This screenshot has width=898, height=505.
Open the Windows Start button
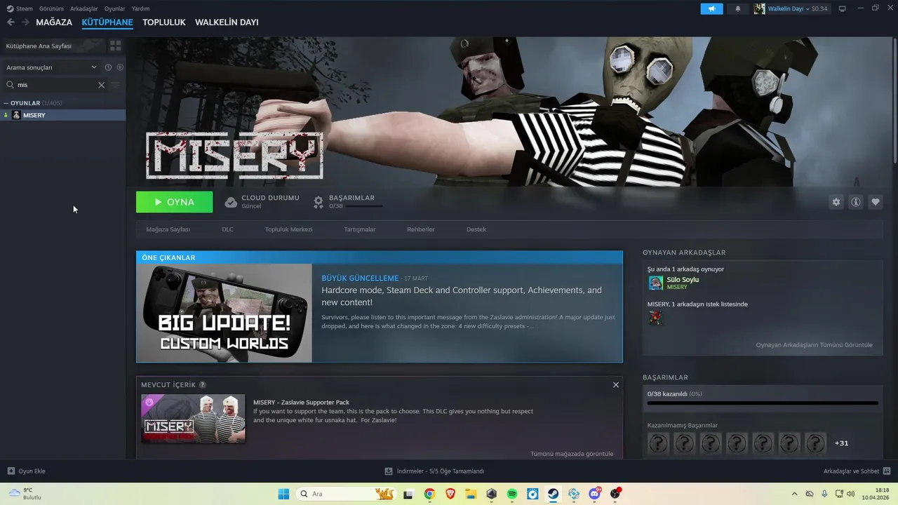coord(283,494)
